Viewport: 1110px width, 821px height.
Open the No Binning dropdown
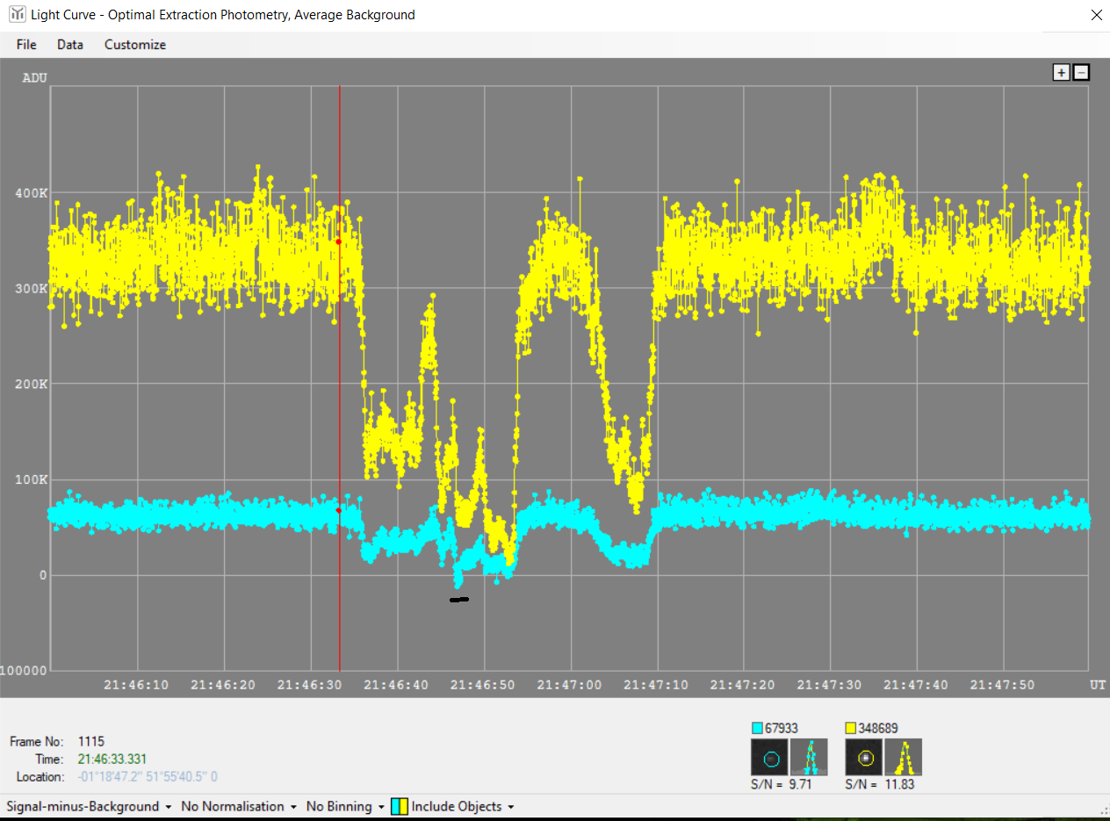[x=345, y=806]
